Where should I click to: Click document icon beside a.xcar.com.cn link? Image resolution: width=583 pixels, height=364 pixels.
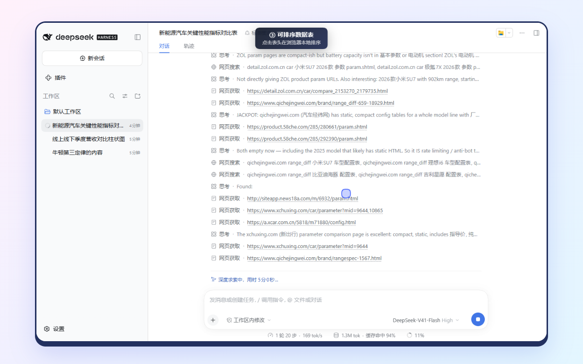[x=214, y=222]
